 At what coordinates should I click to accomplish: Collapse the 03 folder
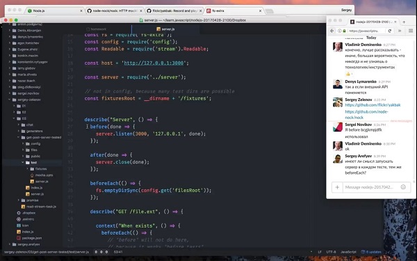(14, 118)
